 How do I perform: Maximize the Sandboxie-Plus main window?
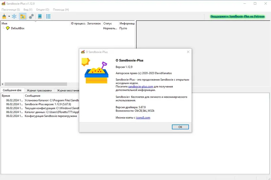[255, 3]
